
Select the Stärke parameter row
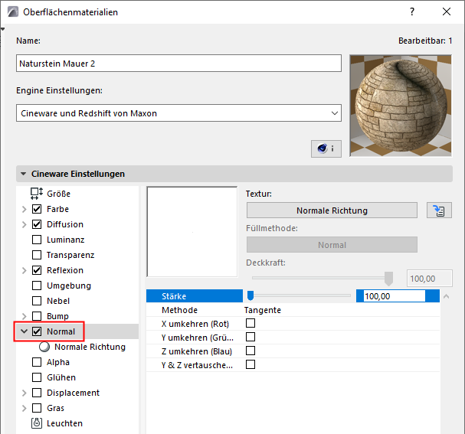[x=293, y=296]
